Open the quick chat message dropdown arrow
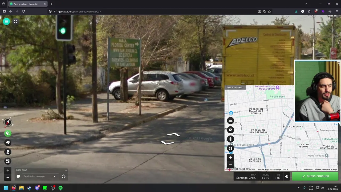Image resolution: width=341 pixels, height=192 pixels. (55, 176)
